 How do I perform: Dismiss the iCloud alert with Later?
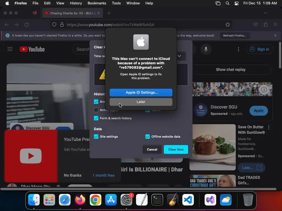(x=141, y=102)
